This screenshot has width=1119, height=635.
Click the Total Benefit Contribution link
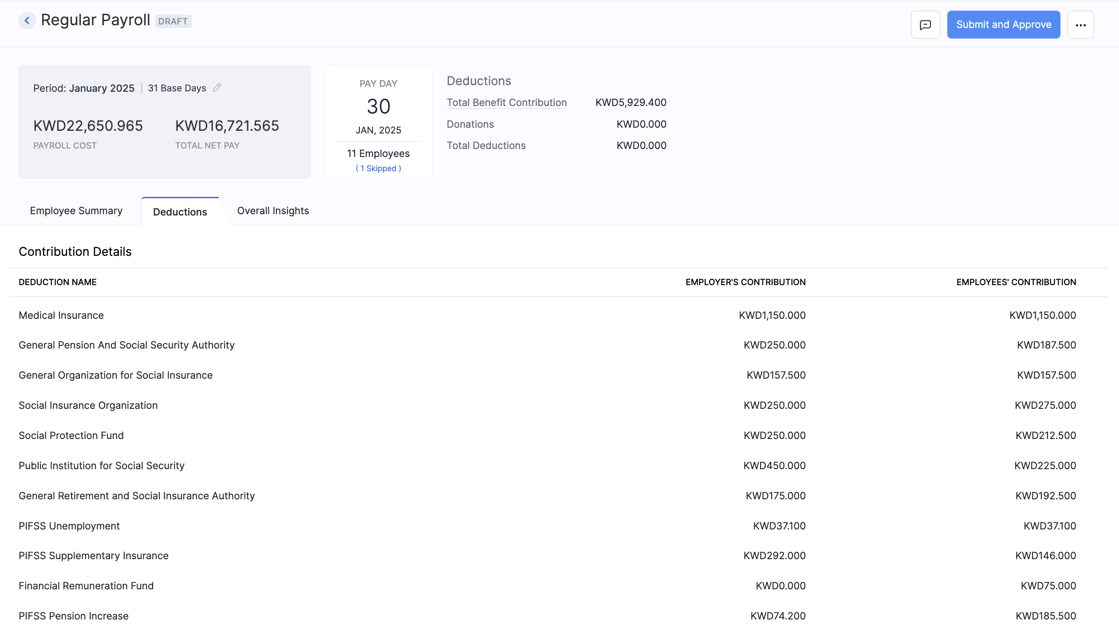tap(506, 102)
